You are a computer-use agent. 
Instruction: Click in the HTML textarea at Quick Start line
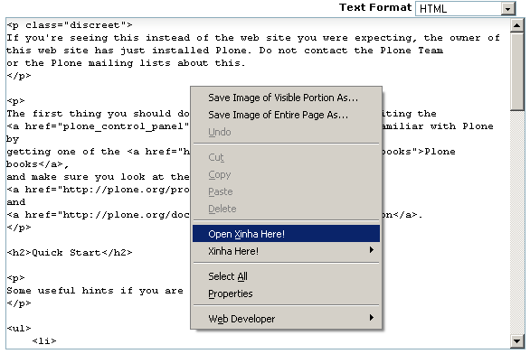70,253
